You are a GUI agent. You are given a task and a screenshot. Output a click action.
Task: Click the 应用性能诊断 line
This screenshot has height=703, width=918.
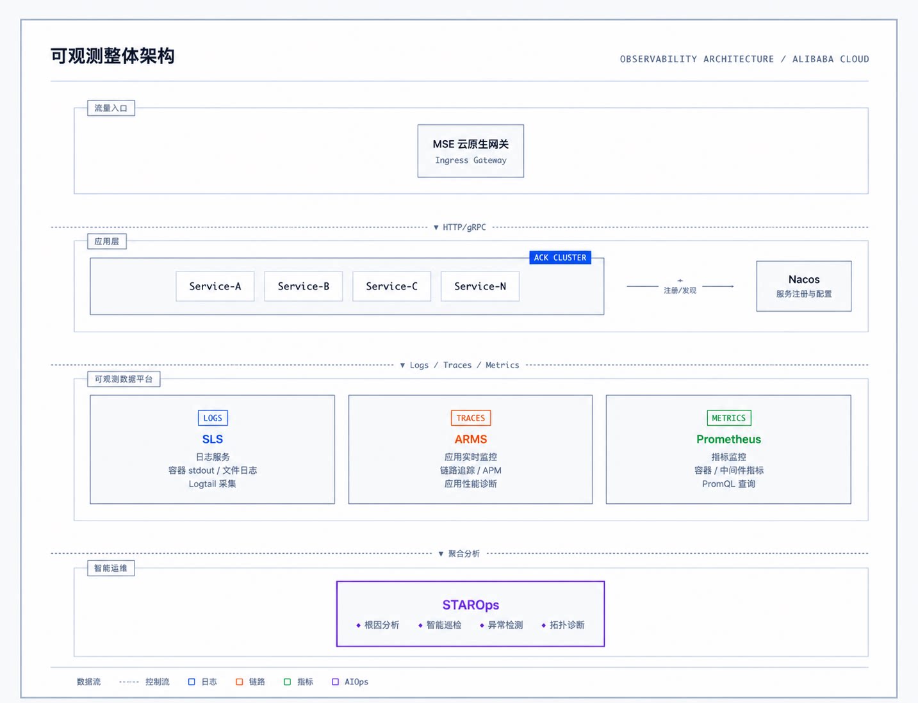[471, 484]
